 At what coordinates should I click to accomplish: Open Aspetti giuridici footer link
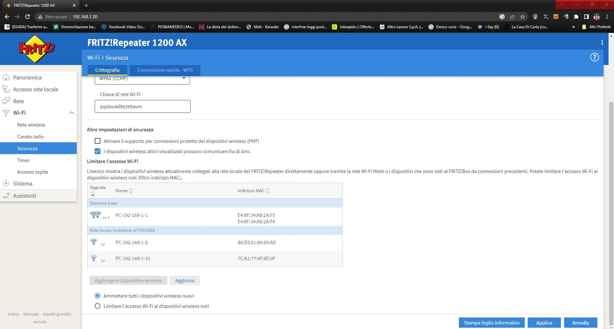coord(57,314)
